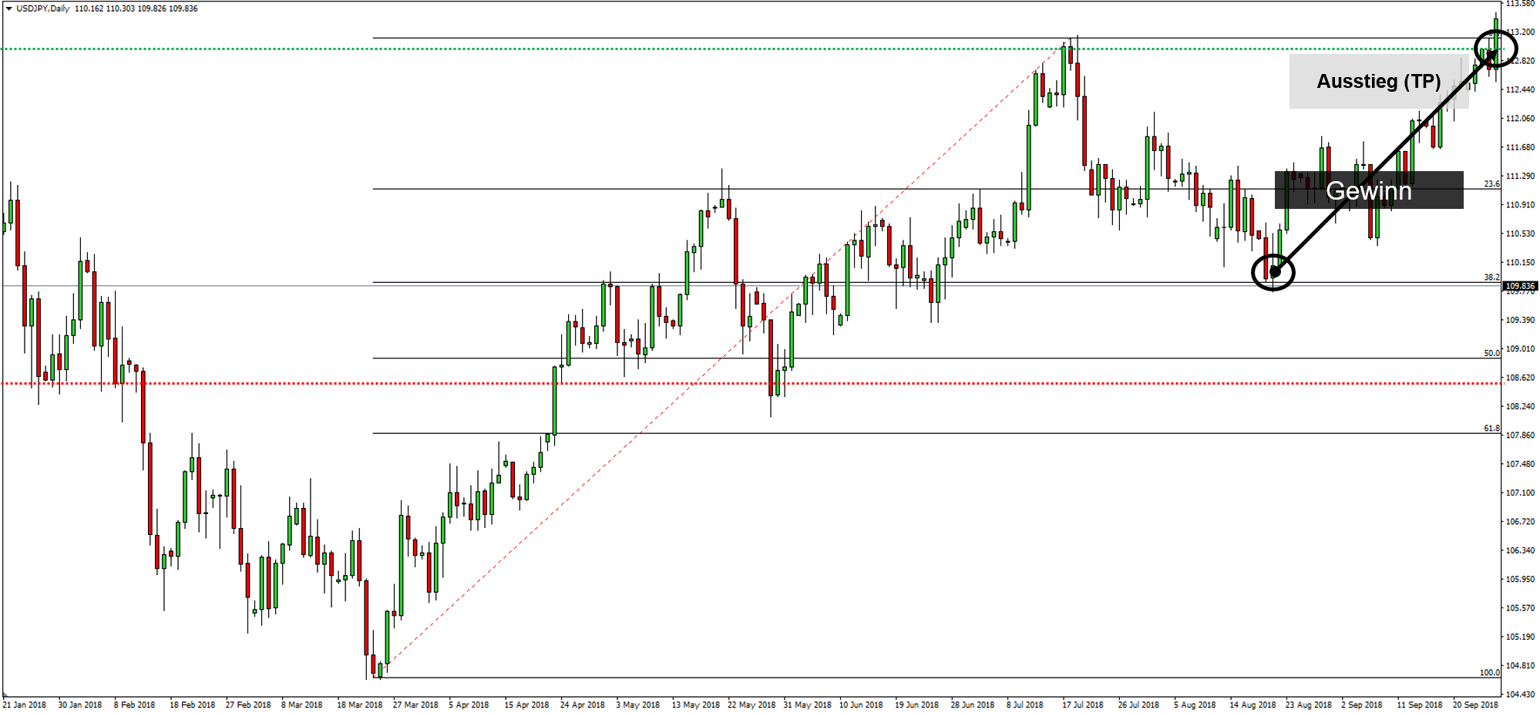Click the 20 Sep 2018 date label
Image resolution: width=1540 pixels, height=713 pixels.
point(1475,705)
